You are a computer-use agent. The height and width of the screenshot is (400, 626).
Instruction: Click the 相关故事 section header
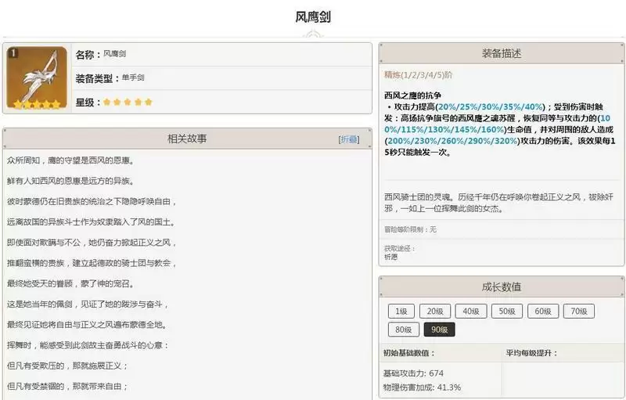[187, 139]
